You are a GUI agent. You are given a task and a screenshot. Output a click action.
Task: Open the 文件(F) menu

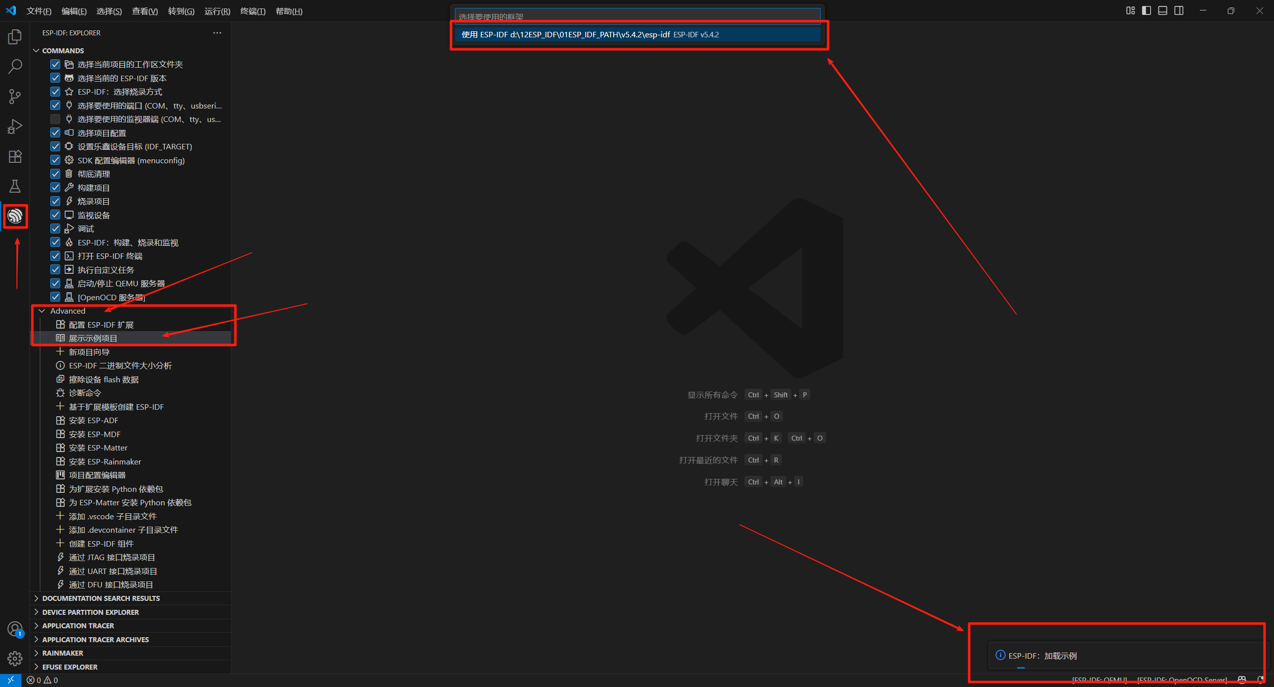click(39, 11)
